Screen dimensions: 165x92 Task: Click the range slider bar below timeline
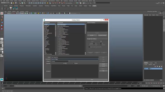(48, 86)
